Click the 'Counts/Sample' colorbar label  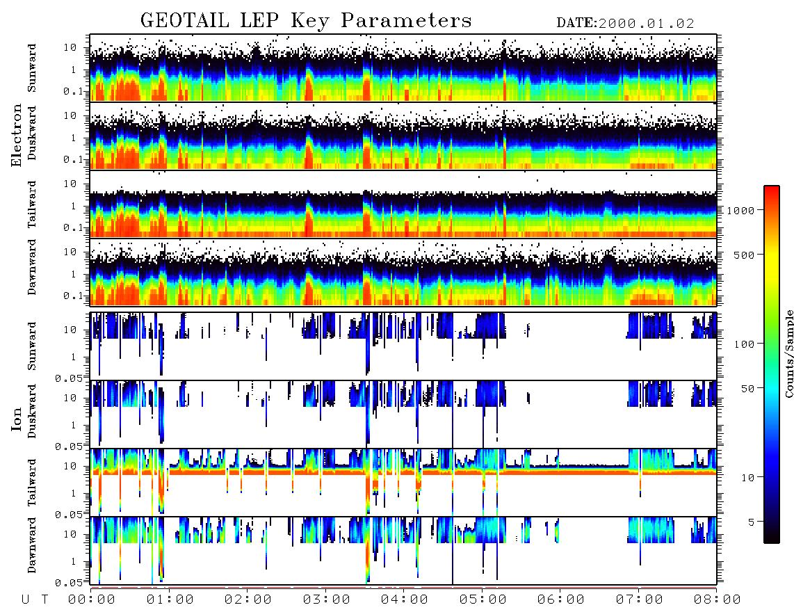point(789,353)
